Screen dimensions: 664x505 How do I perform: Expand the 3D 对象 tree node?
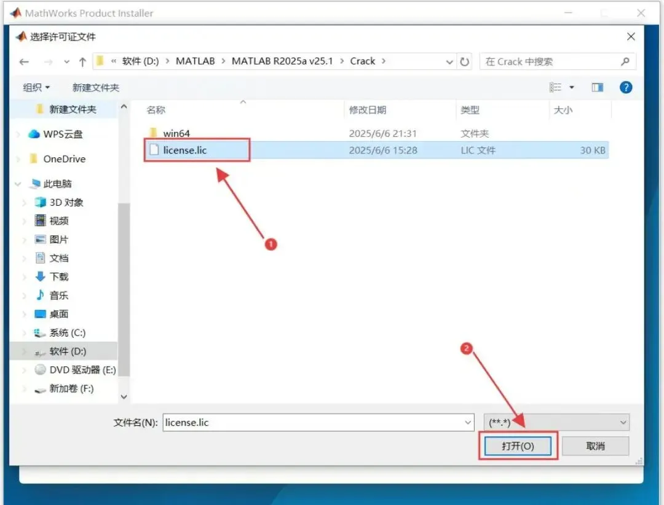24,203
